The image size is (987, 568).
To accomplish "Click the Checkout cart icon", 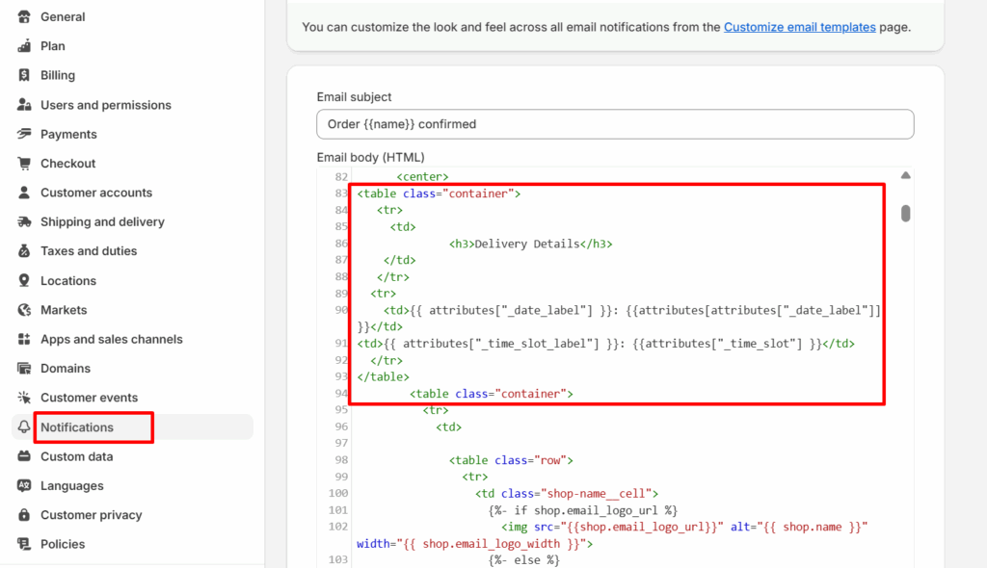I will [x=24, y=164].
